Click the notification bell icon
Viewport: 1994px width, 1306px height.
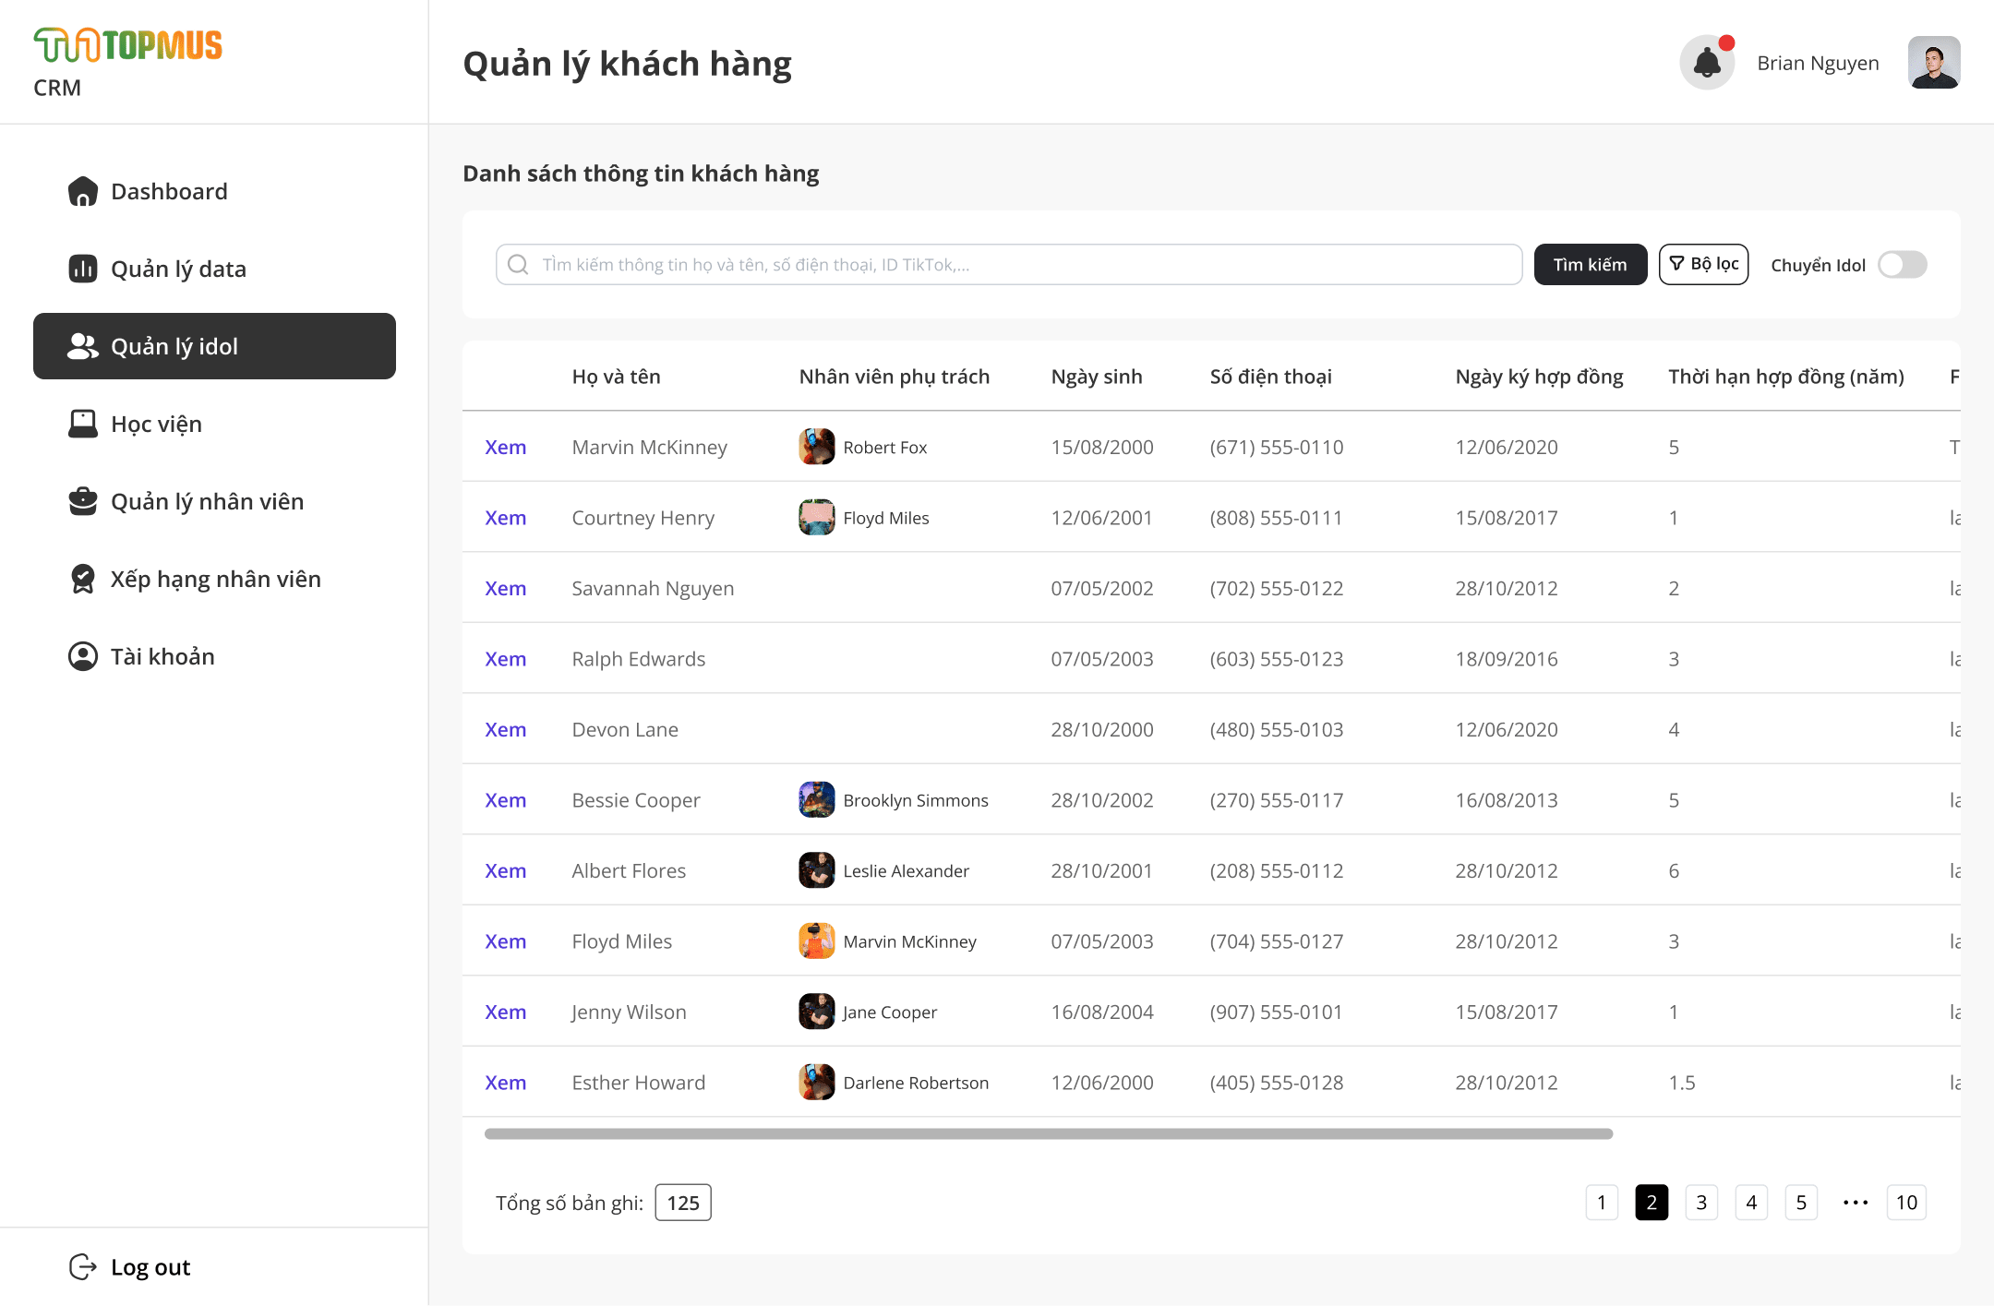click(1706, 63)
